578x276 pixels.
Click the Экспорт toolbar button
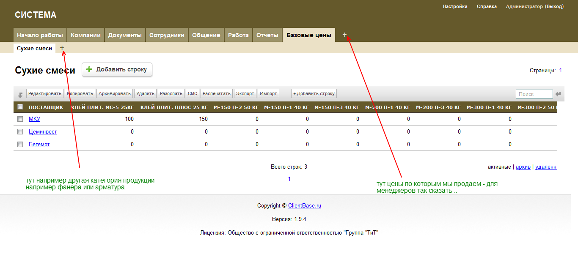(245, 93)
